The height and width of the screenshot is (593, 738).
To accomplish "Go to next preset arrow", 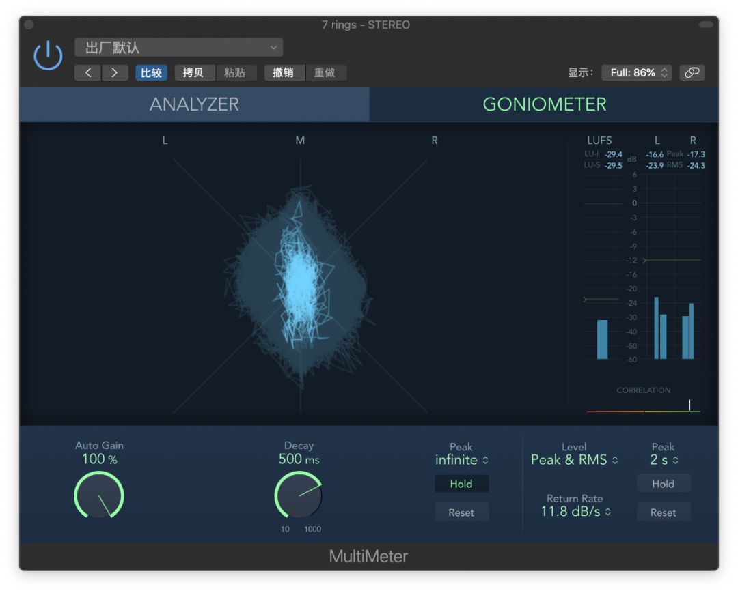I will [114, 72].
